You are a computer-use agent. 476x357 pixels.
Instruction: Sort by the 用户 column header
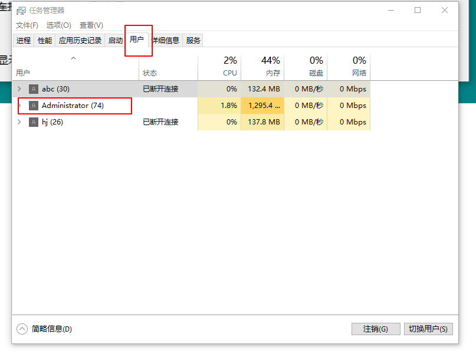tap(75, 67)
